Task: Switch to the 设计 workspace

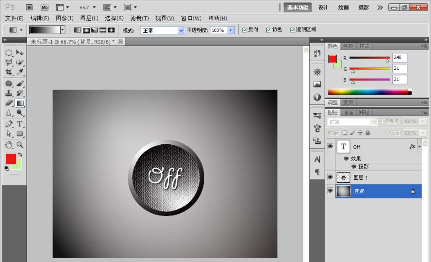Action: point(323,7)
